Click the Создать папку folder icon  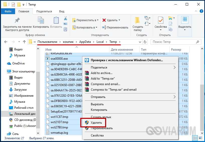coord(138,21)
